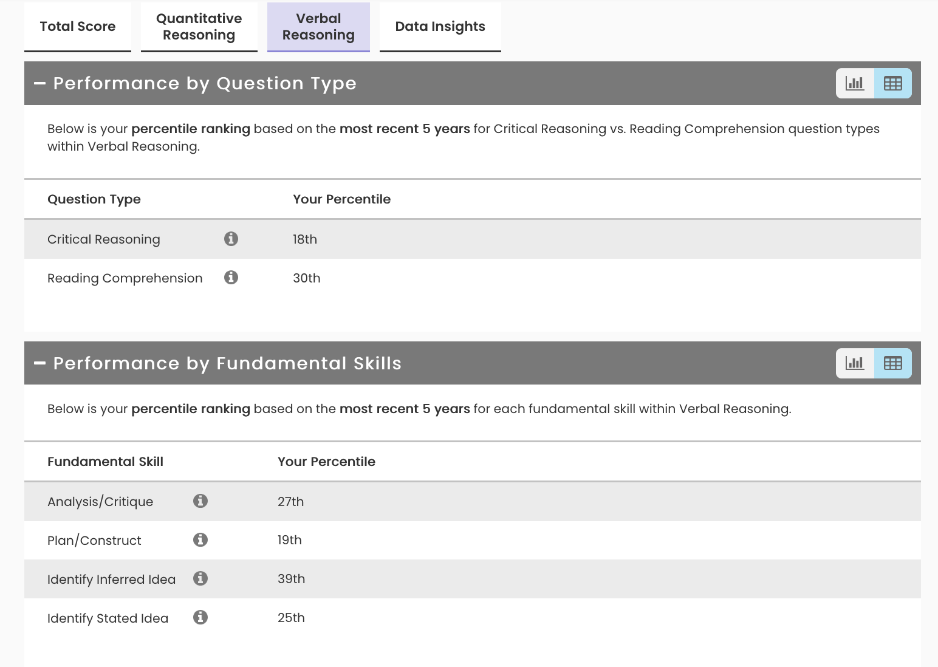
Task: Collapse Performance by Fundamental Skills section
Action: tap(40, 363)
